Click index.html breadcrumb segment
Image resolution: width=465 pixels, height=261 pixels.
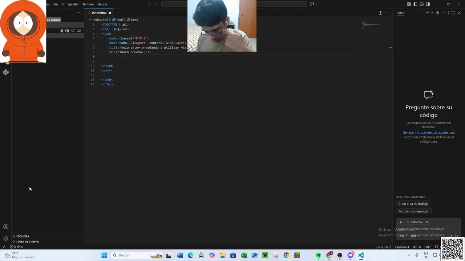click(x=98, y=20)
